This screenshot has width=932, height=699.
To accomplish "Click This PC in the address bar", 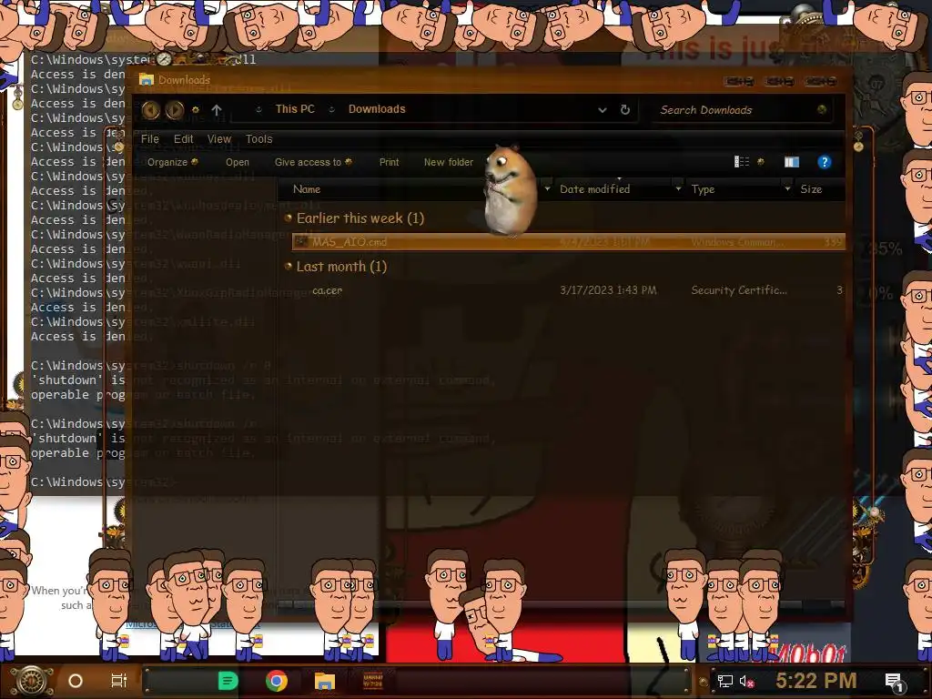I will [295, 109].
